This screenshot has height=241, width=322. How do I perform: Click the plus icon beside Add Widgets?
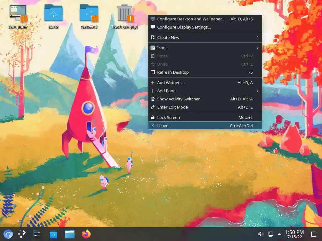tap(153, 83)
